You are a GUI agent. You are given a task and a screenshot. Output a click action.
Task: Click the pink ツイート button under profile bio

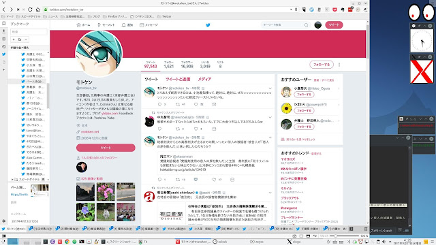106,148
